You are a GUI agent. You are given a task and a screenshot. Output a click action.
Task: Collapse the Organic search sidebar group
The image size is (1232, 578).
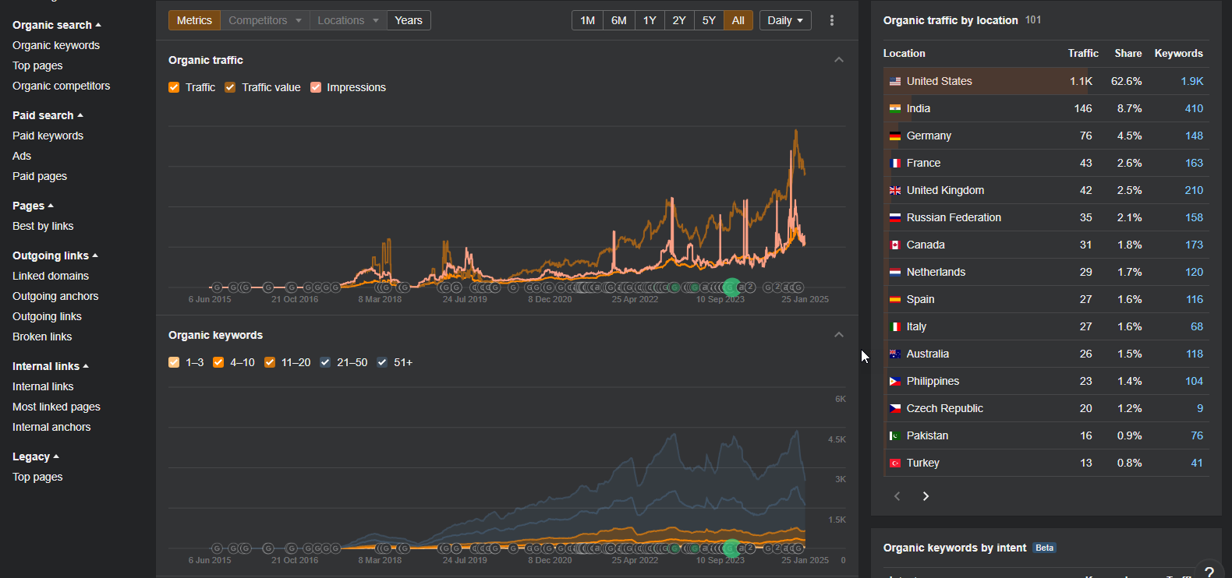click(57, 25)
